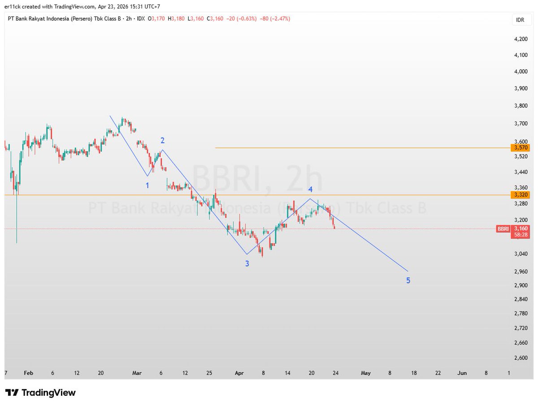Viewport: 538px width, 406px height.
Task: Select wave label 1 on chart
Action: click(x=147, y=185)
